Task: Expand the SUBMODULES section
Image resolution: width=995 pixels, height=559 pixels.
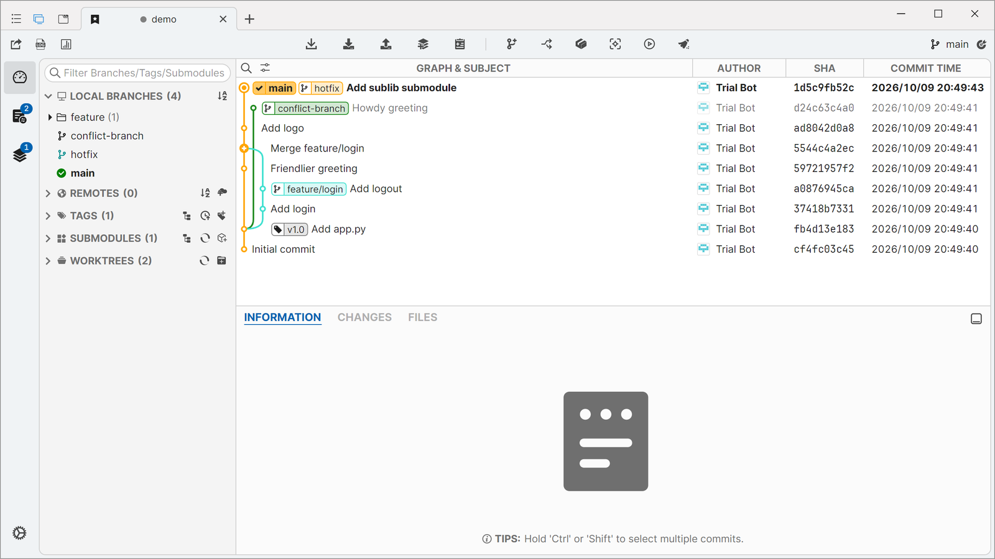Action: click(48, 238)
